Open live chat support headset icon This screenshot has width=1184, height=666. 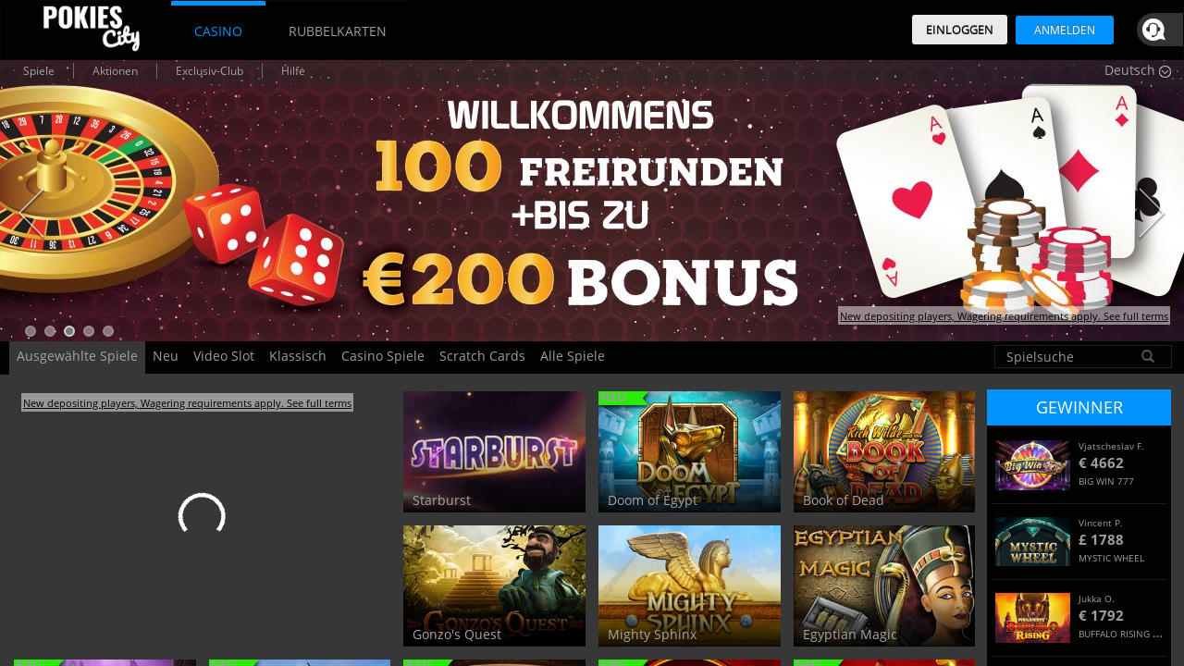[x=1154, y=30]
